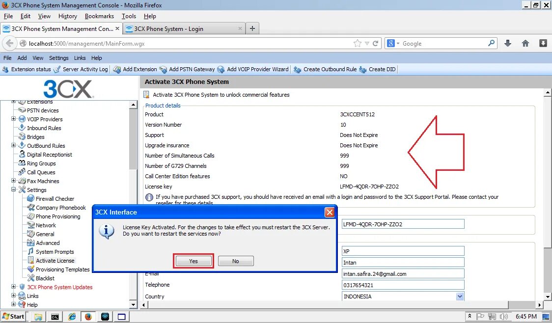Click Firefox downloads arrow icon
This screenshot has height=323, width=552.
click(x=508, y=43)
